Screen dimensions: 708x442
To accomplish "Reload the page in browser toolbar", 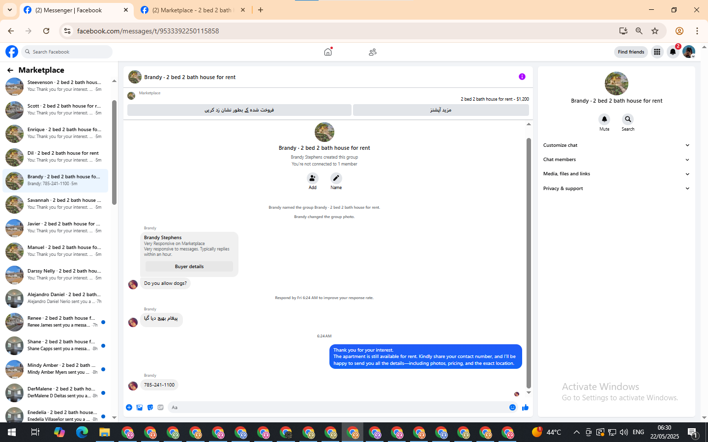I will (46, 31).
